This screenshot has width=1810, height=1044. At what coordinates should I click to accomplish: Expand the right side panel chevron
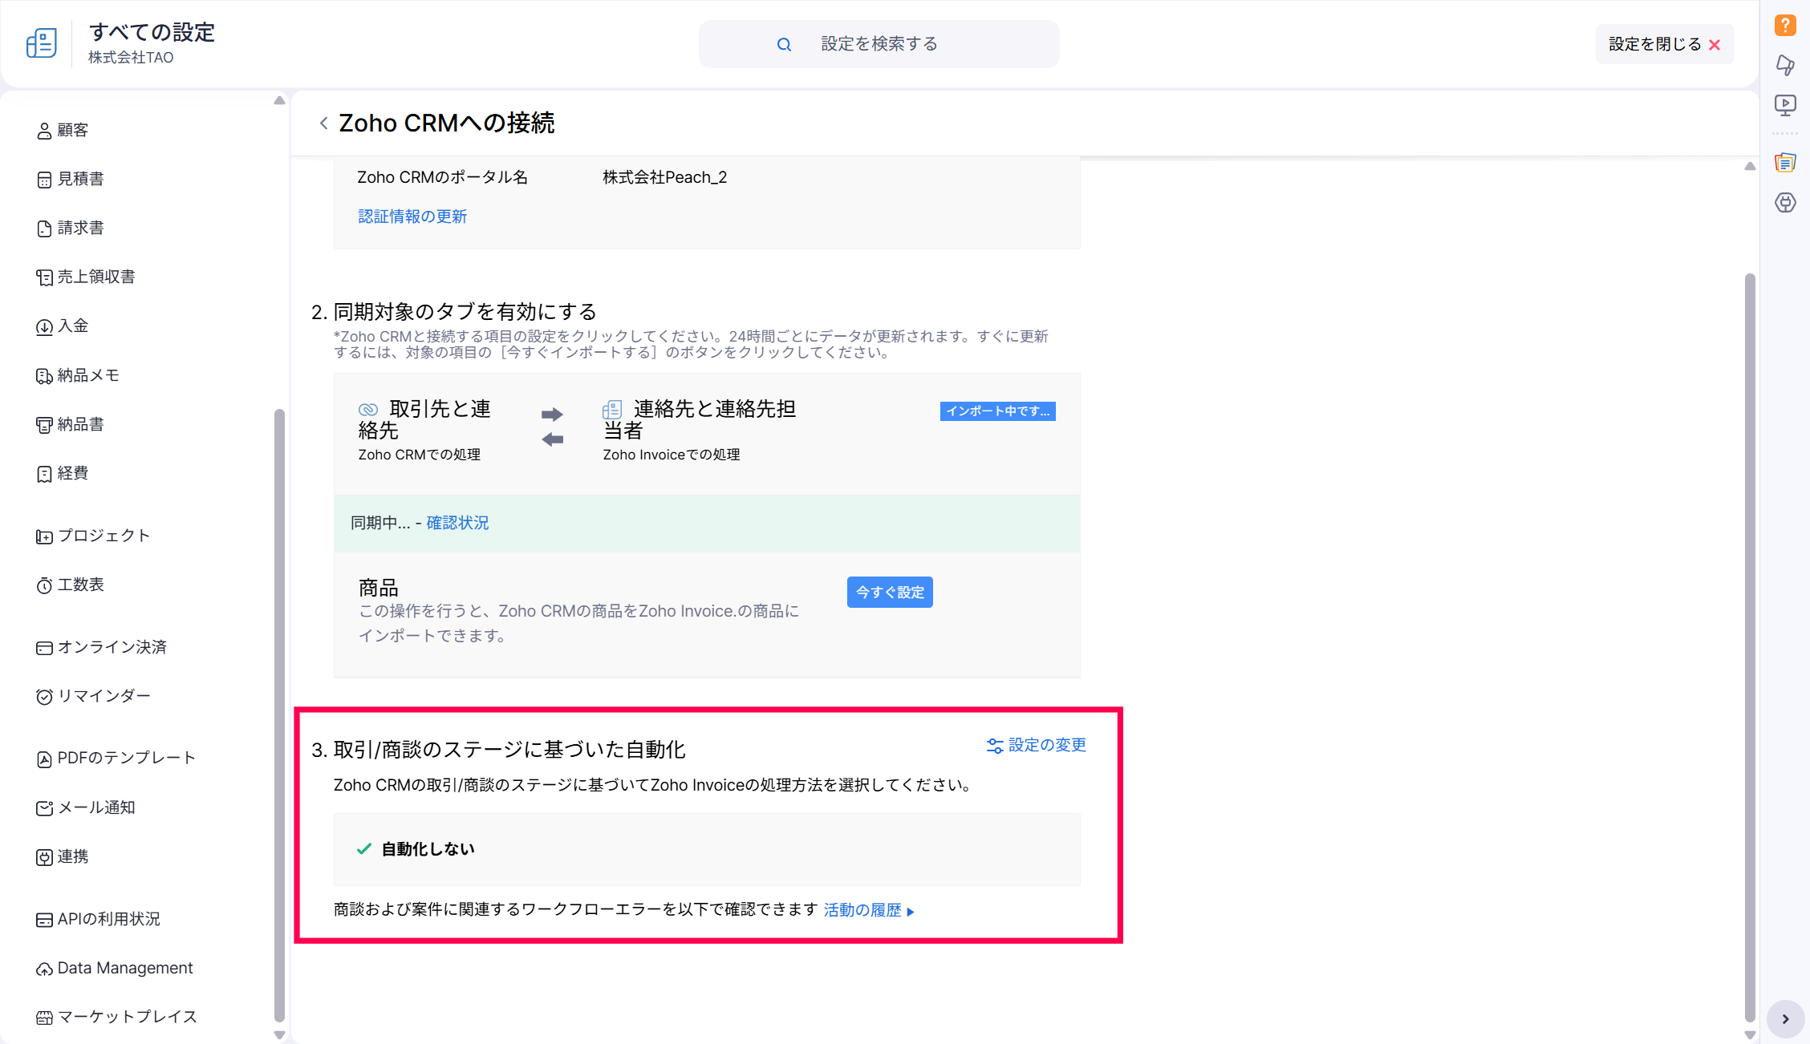(1785, 1019)
